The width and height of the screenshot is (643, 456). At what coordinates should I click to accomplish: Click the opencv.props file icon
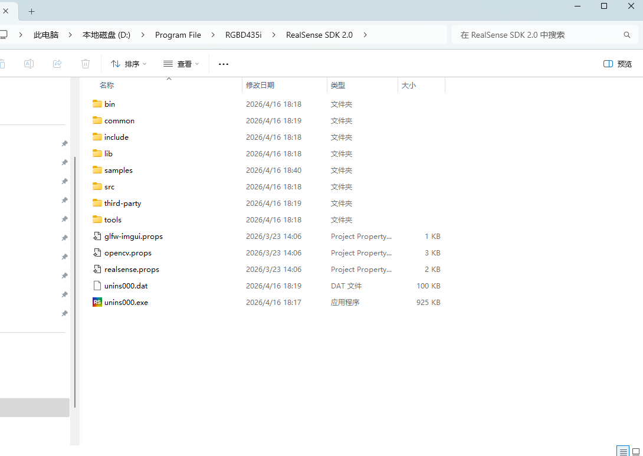point(97,252)
